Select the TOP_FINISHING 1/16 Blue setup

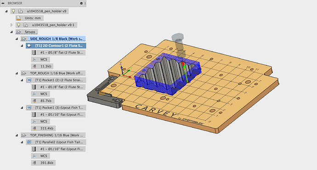point(57,135)
